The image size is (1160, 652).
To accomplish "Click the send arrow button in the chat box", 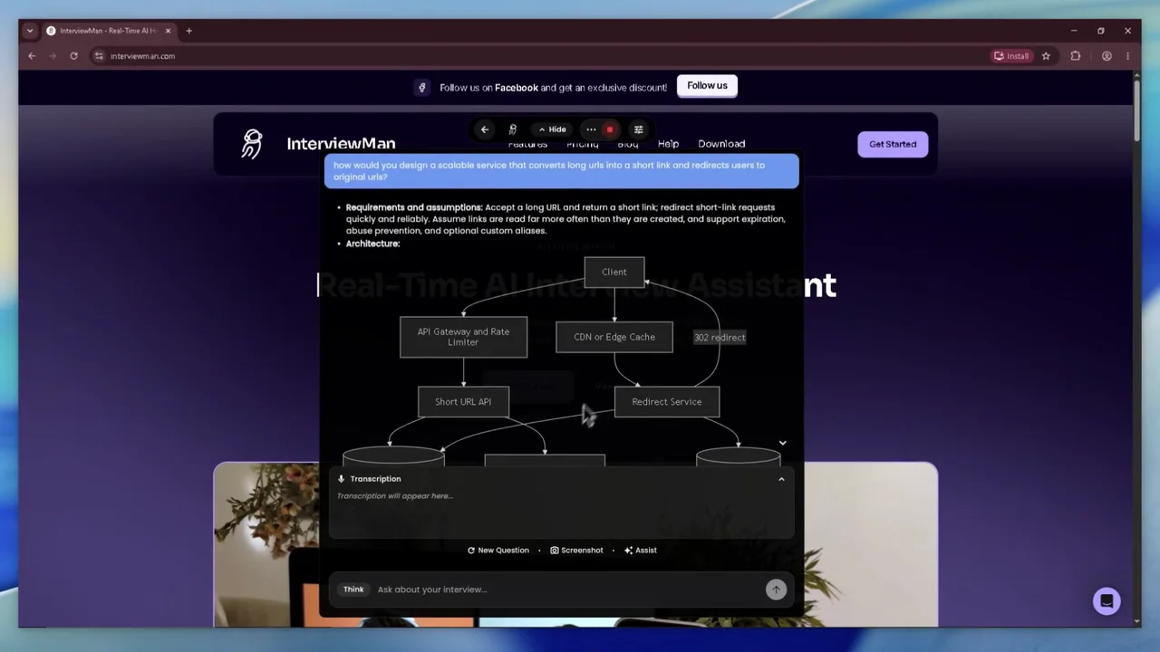I will [776, 590].
